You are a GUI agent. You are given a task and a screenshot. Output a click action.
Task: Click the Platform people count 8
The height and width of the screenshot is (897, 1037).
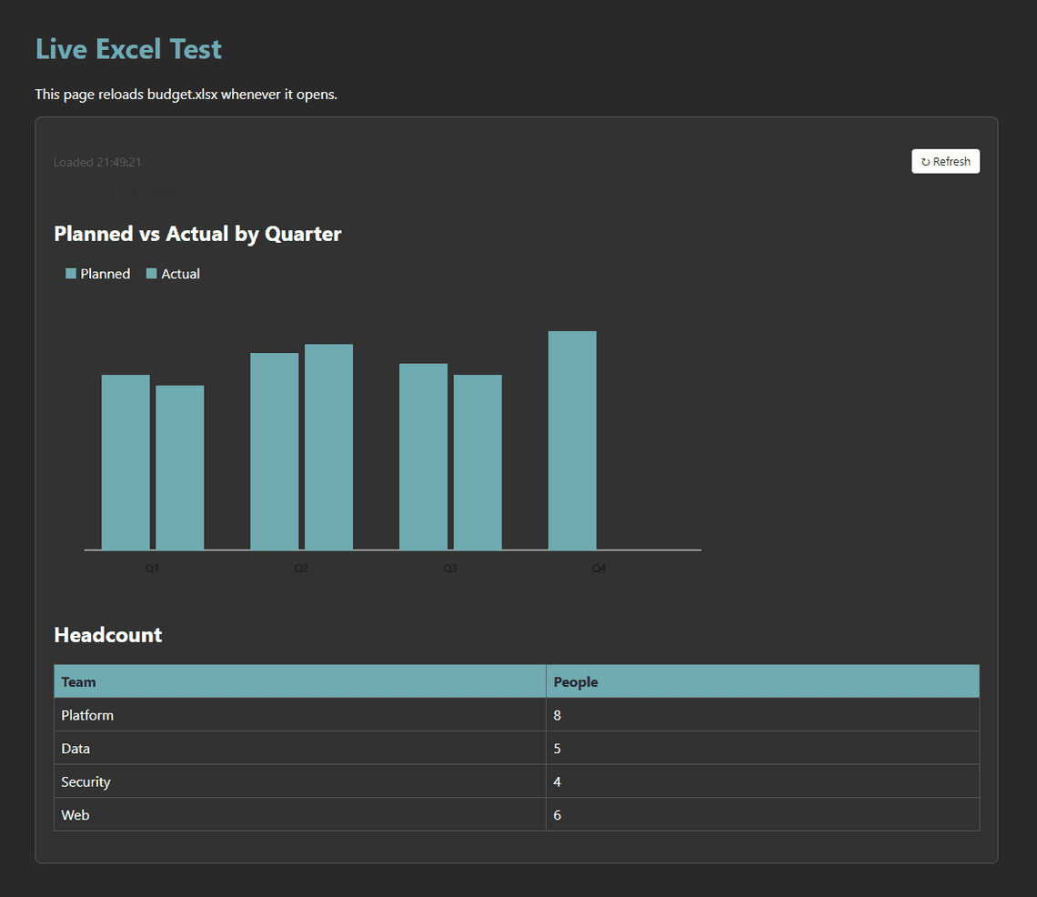click(x=762, y=715)
